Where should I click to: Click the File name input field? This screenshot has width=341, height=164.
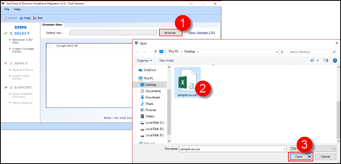233,149
